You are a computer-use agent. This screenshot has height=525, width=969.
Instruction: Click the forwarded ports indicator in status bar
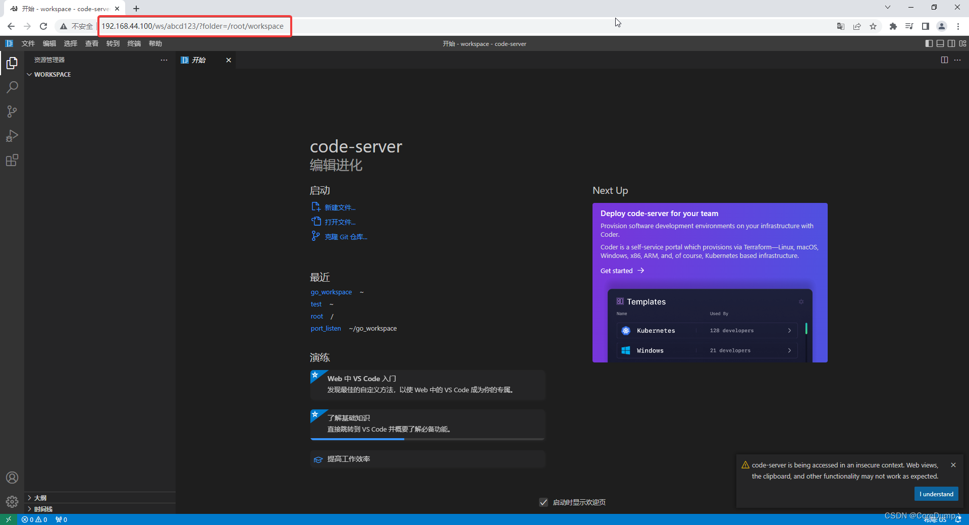[x=61, y=519]
